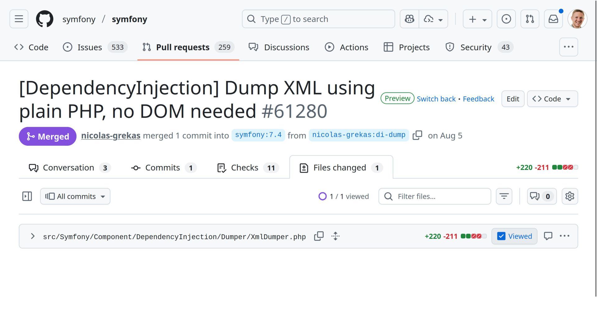Click the GitHub logo home icon
The image size is (597, 335).
coord(44,19)
